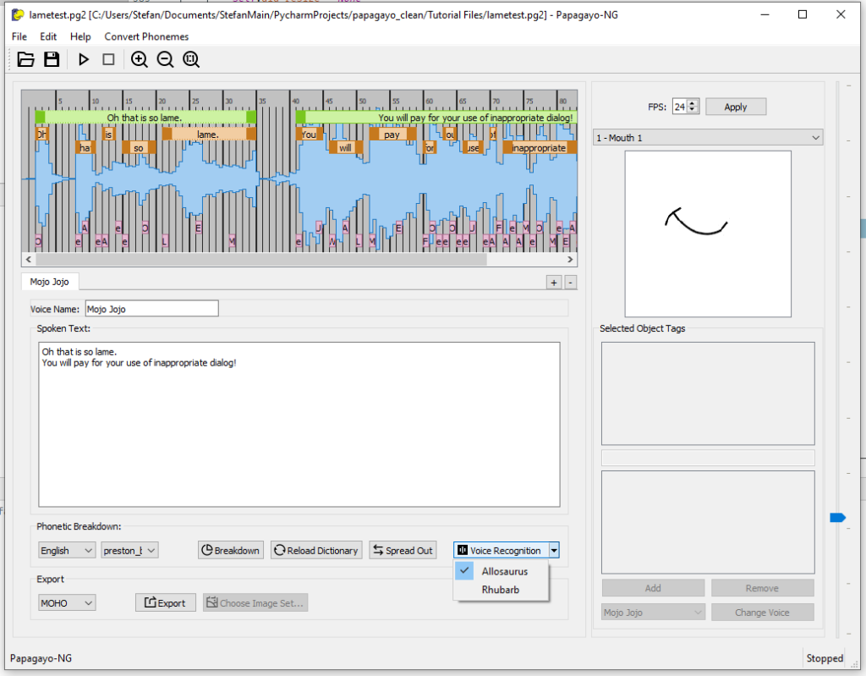
Task: Choose Rhubarb voice recognition option
Action: point(500,590)
